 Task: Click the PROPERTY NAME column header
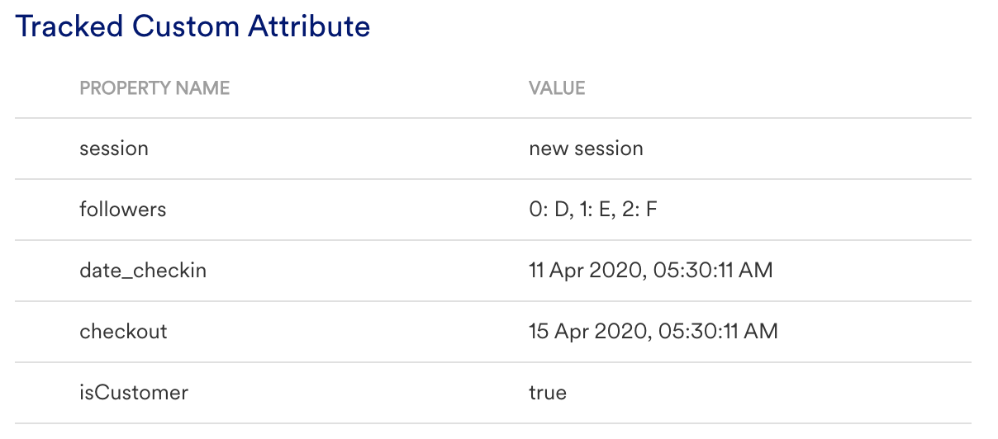[154, 87]
